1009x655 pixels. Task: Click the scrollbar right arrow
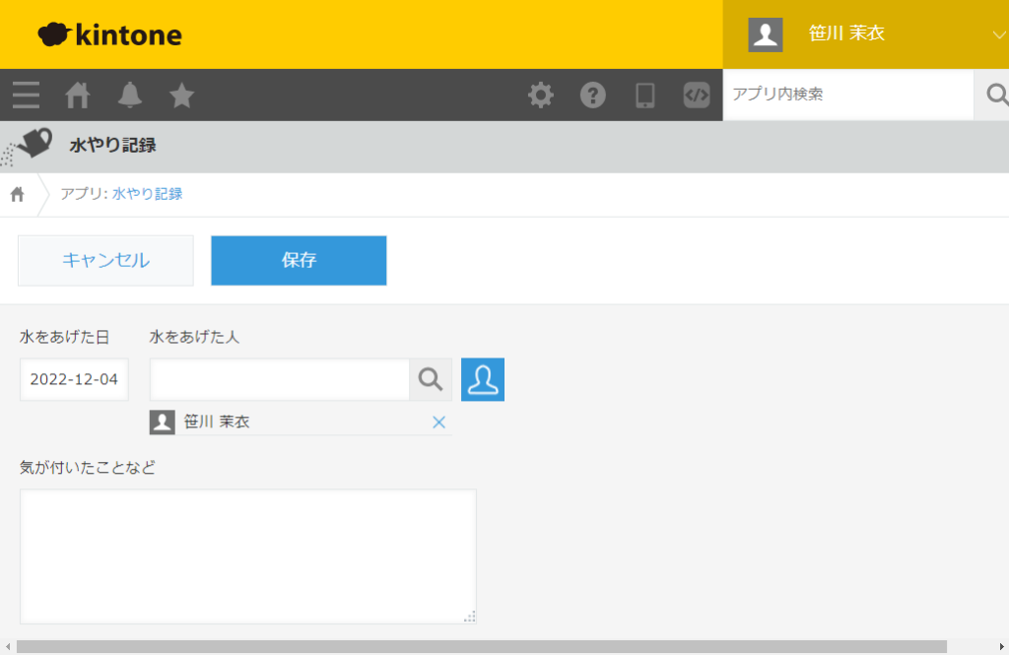pyautogui.click(x=1001, y=647)
